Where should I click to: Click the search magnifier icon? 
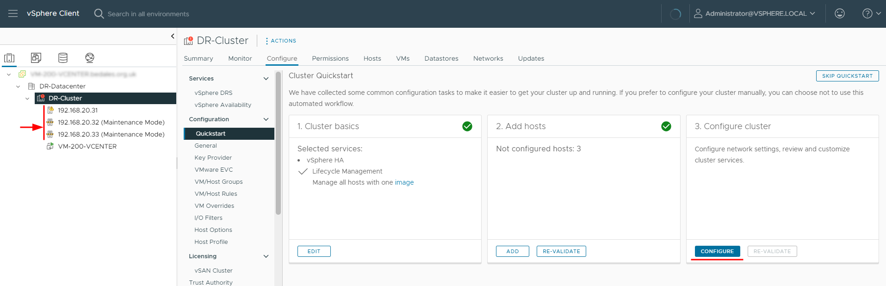pyautogui.click(x=99, y=13)
